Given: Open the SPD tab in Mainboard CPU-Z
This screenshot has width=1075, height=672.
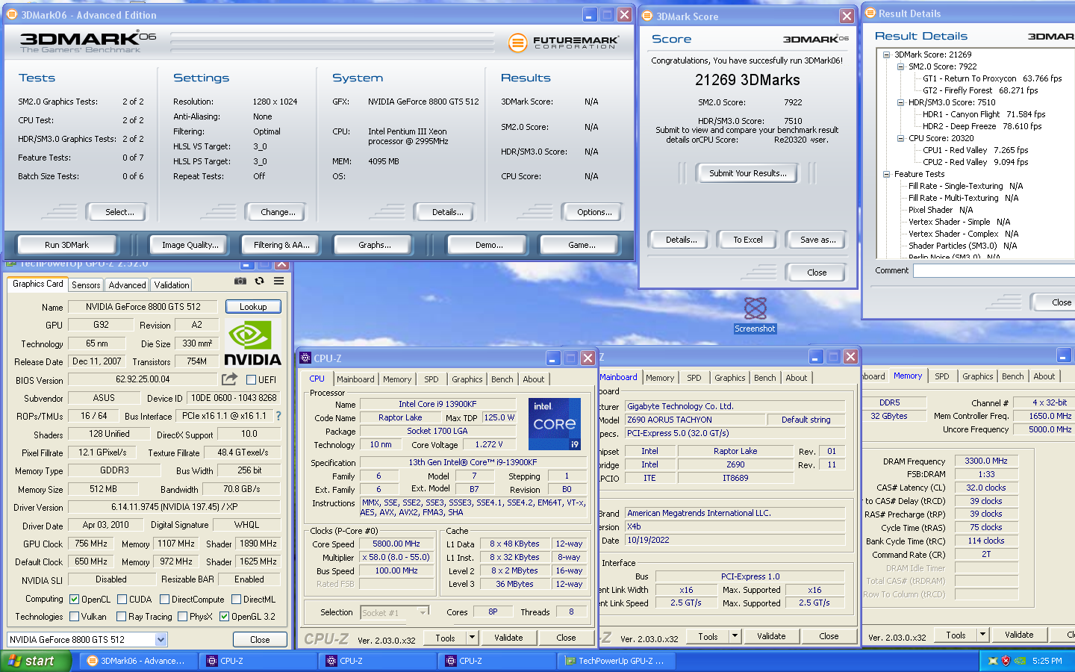Looking at the screenshot, I should [694, 378].
